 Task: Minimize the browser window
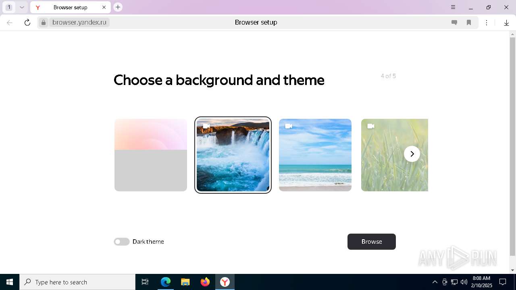click(470, 7)
